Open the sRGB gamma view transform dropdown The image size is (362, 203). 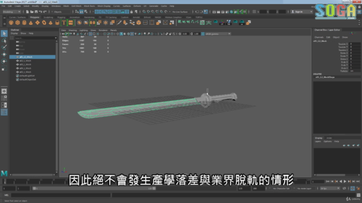(218, 34)
